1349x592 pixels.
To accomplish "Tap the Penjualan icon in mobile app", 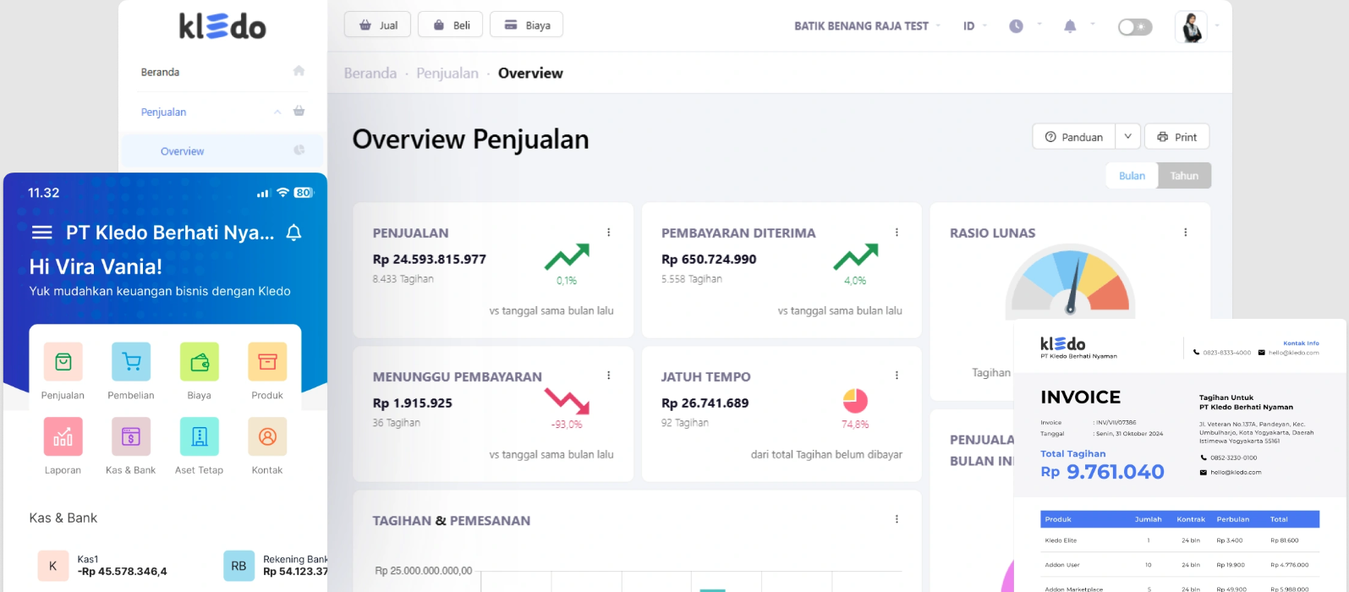I will coord(63,362).
